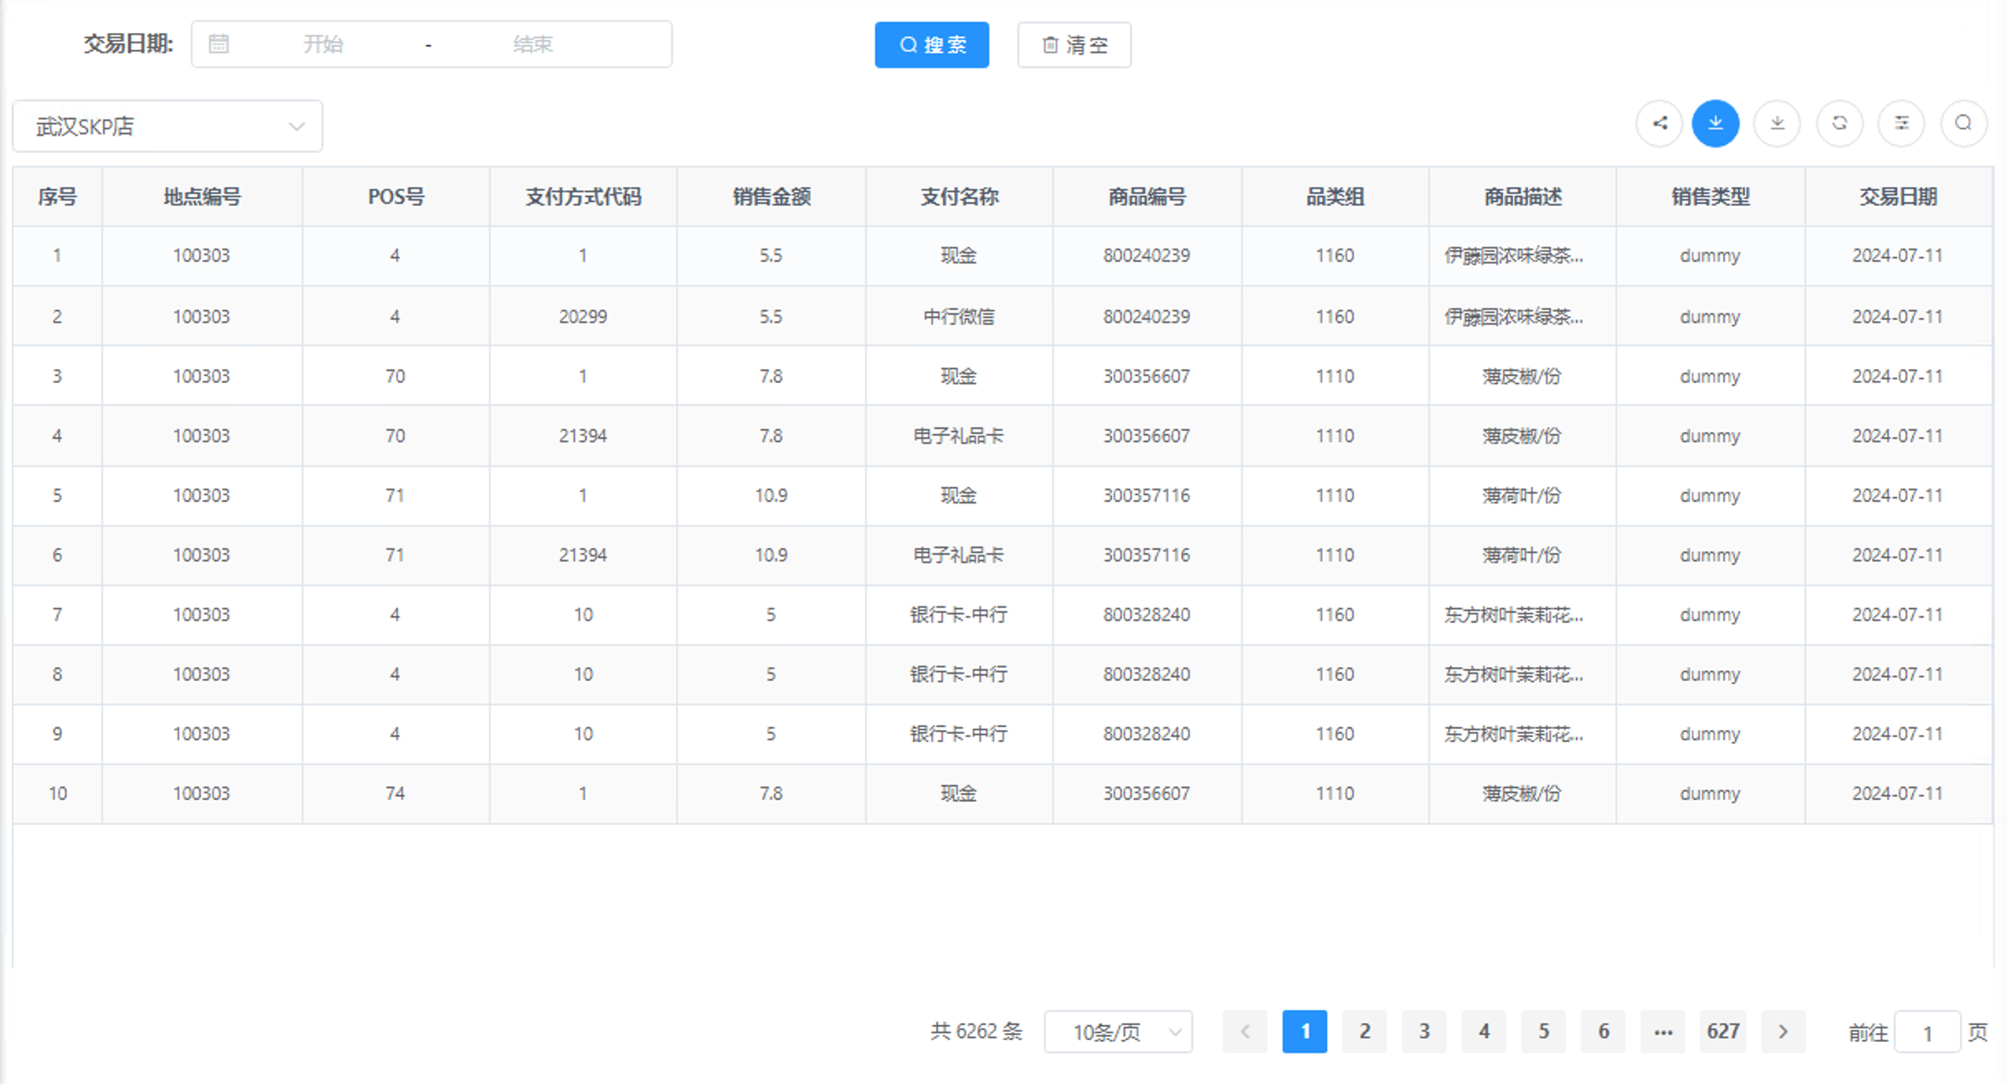Viewport: 2007px width, 1085px height.
Task: Click the 交易日期 column header
Action: (1899, 196)
